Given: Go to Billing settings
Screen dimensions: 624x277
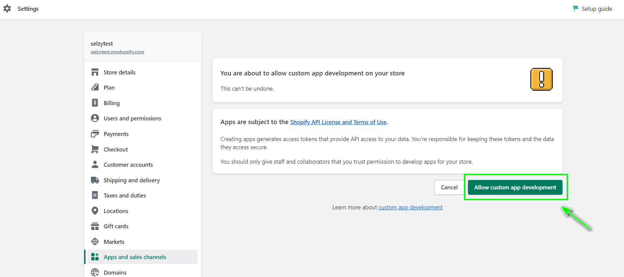Looking at the screenshot, I should pos(142,103).
